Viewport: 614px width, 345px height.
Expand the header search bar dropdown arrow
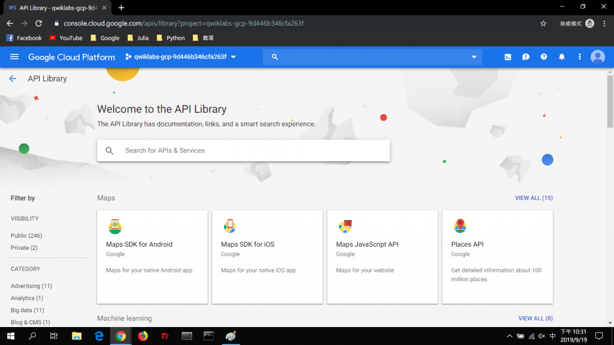474,57
